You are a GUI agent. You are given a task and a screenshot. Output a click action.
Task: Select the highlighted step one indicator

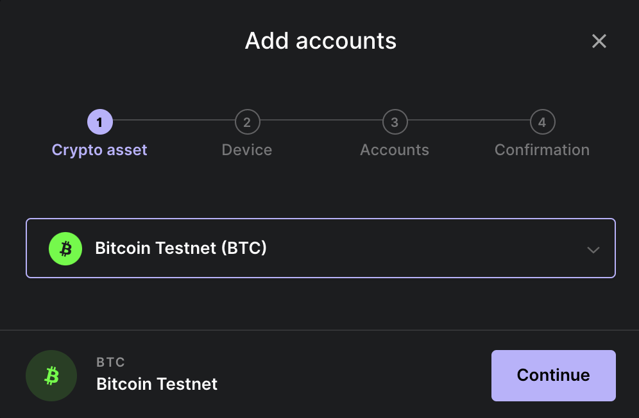[x=99, y=121]
